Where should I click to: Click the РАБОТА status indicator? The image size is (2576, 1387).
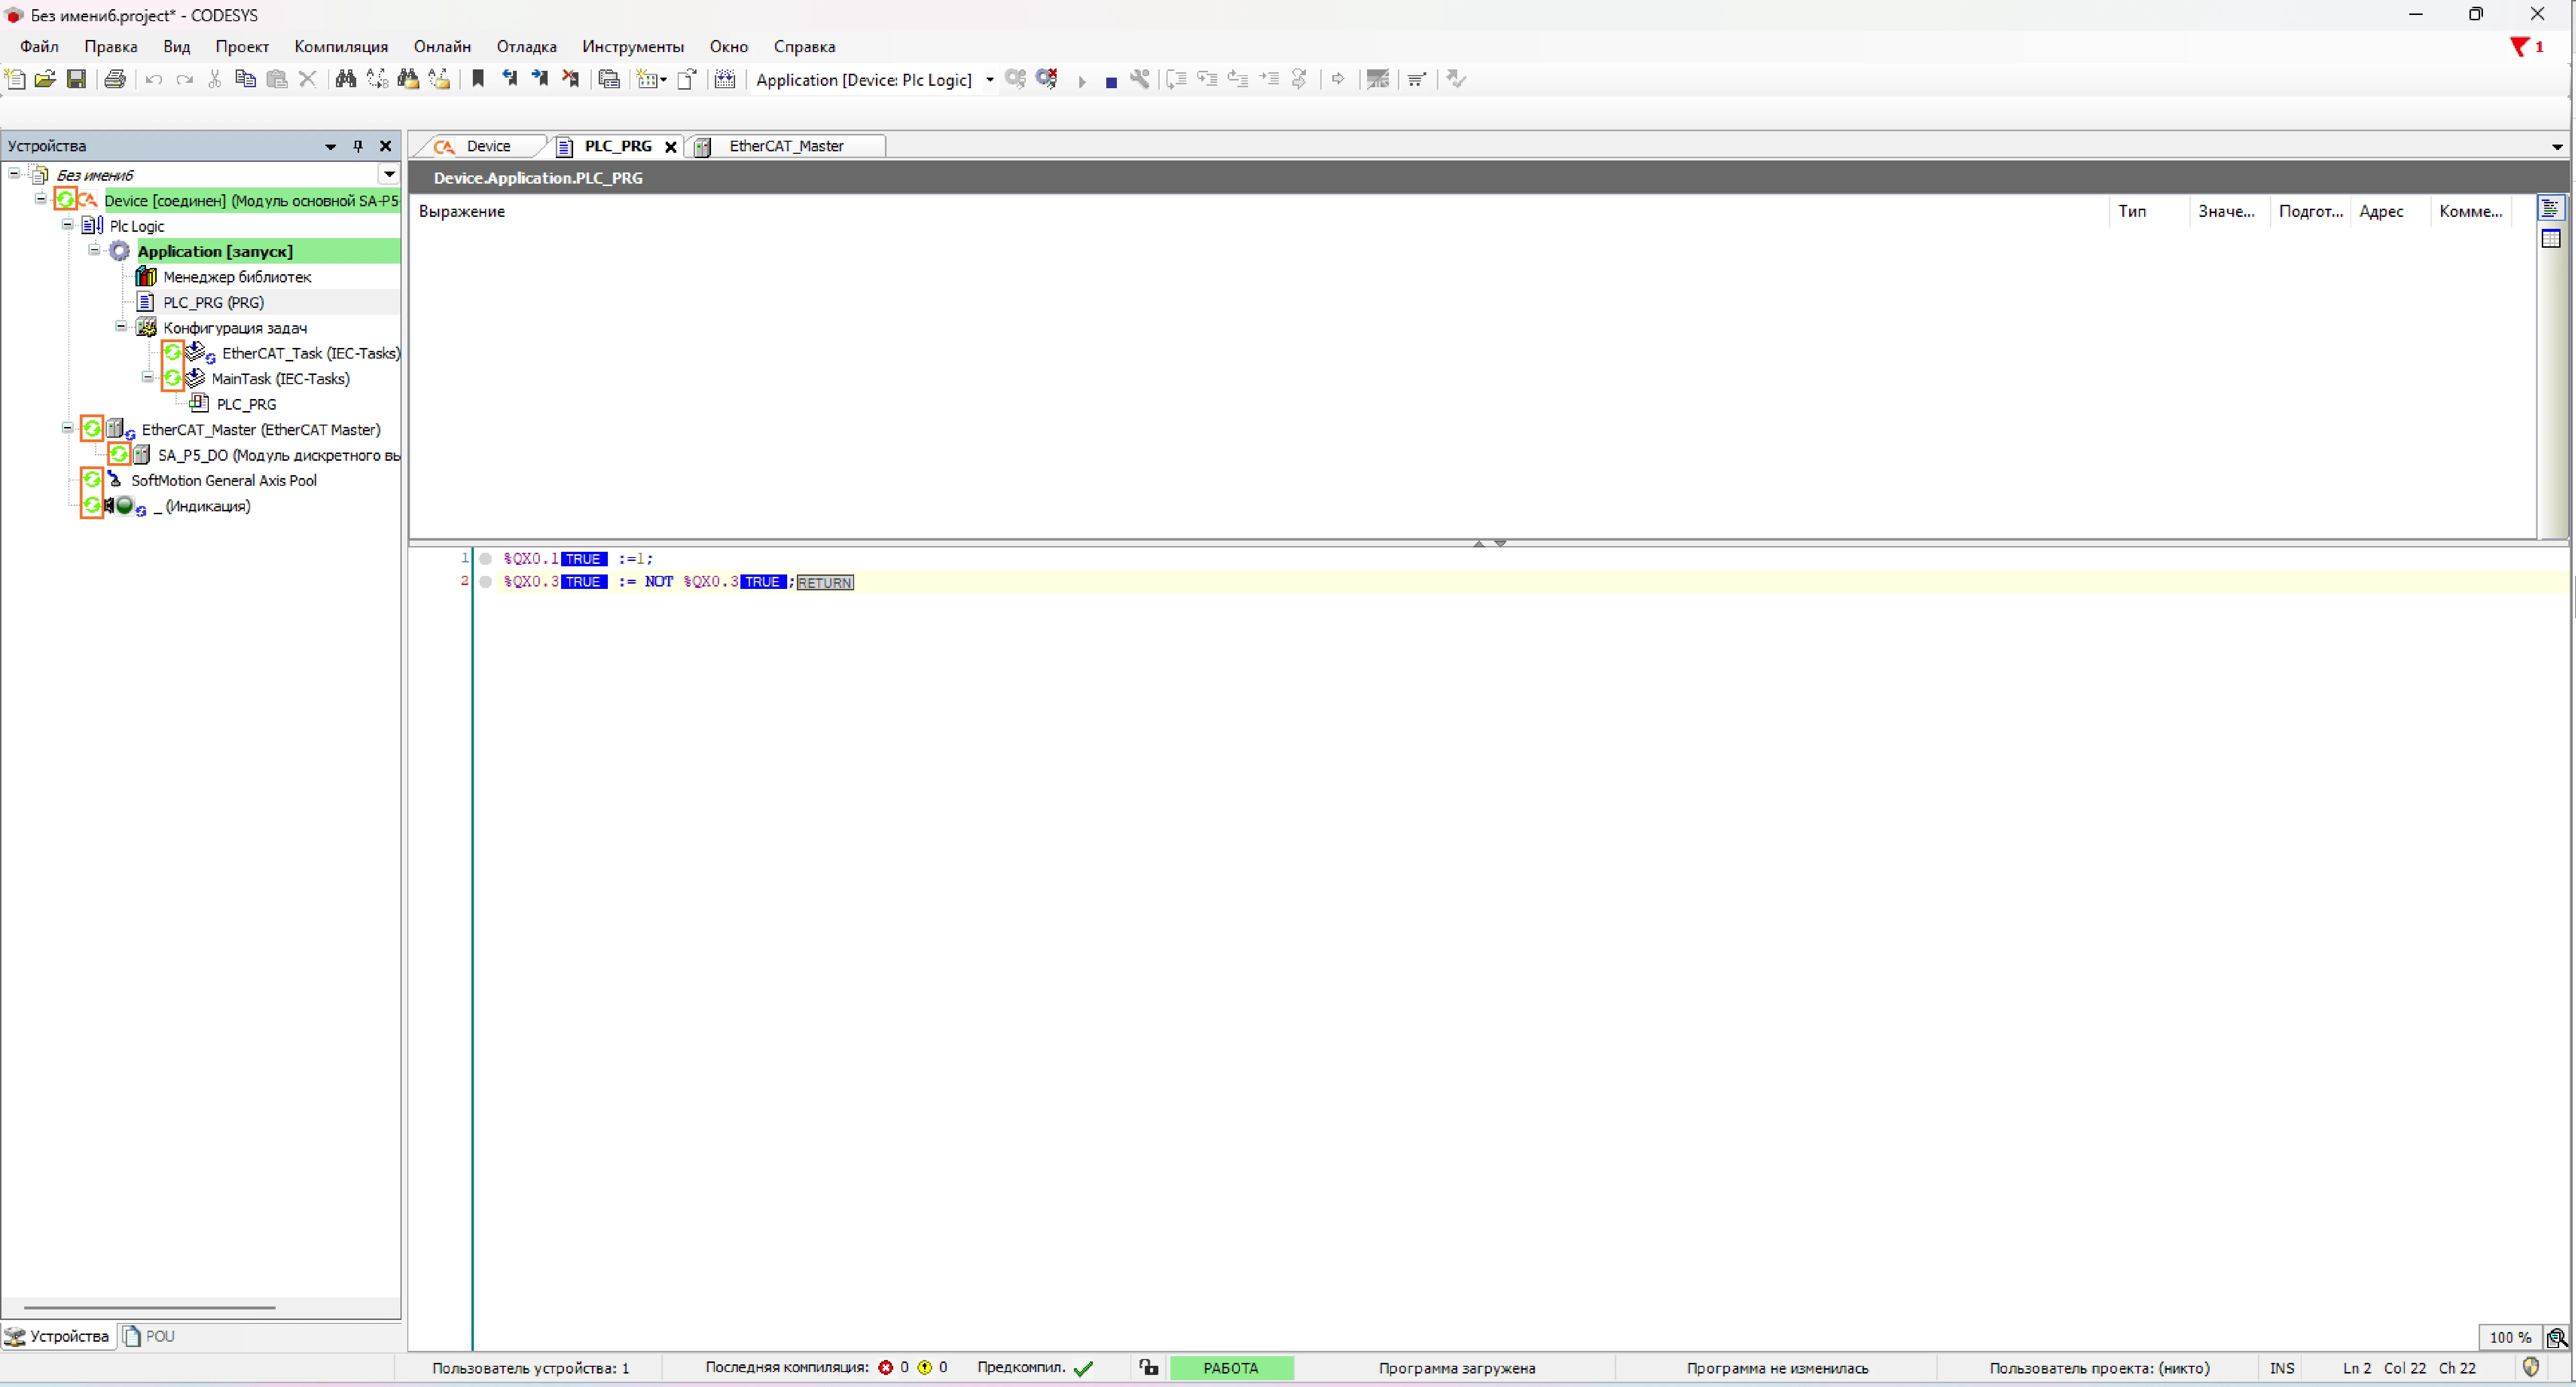(1231, 1367)
